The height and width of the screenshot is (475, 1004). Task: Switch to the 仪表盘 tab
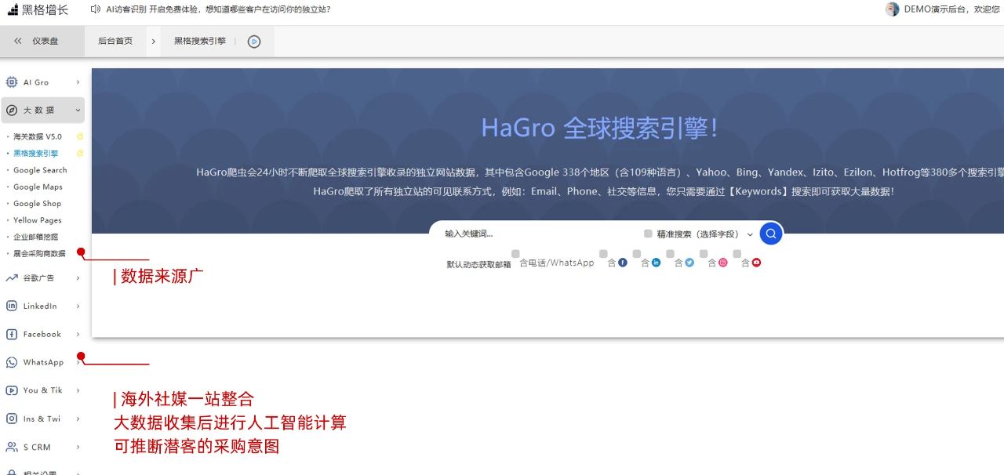(45, 42)
